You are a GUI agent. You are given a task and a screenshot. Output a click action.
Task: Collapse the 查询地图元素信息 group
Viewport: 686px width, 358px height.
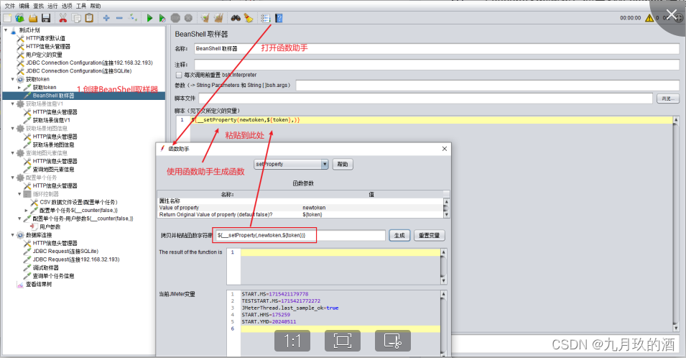(x=13, y=152)
